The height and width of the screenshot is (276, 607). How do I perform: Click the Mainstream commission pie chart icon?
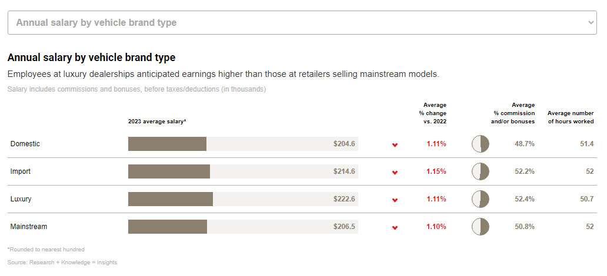[x=481, y=227]
